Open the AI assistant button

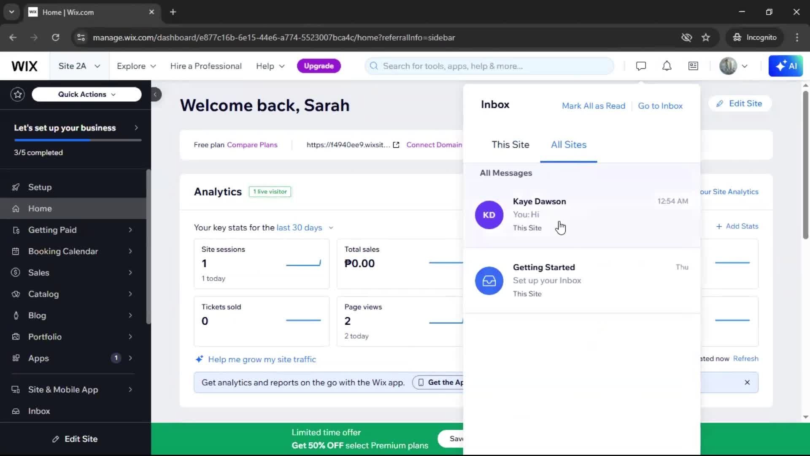tap(786, 66)
